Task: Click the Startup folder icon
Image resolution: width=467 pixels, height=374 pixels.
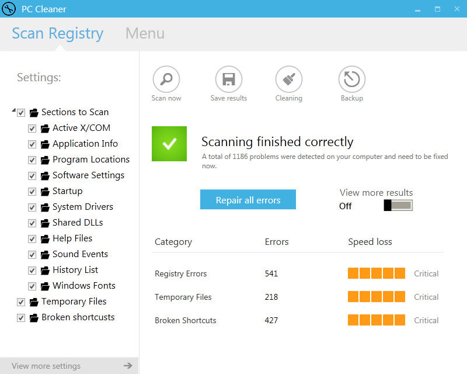Action: (45, 192)
